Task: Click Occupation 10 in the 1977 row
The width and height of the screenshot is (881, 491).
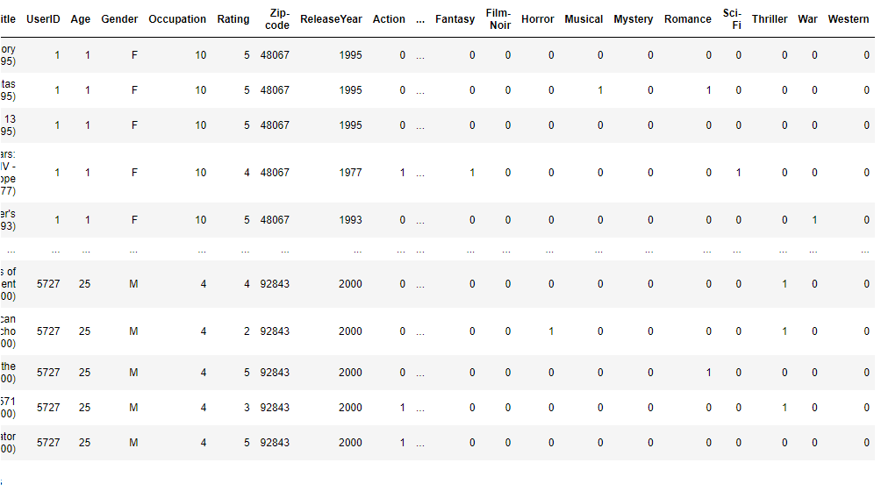Action: [201, 173]
